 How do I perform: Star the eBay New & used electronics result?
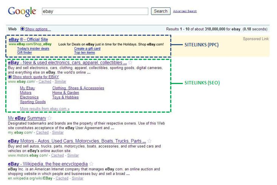pyautogui.click(x=131, y=63)
